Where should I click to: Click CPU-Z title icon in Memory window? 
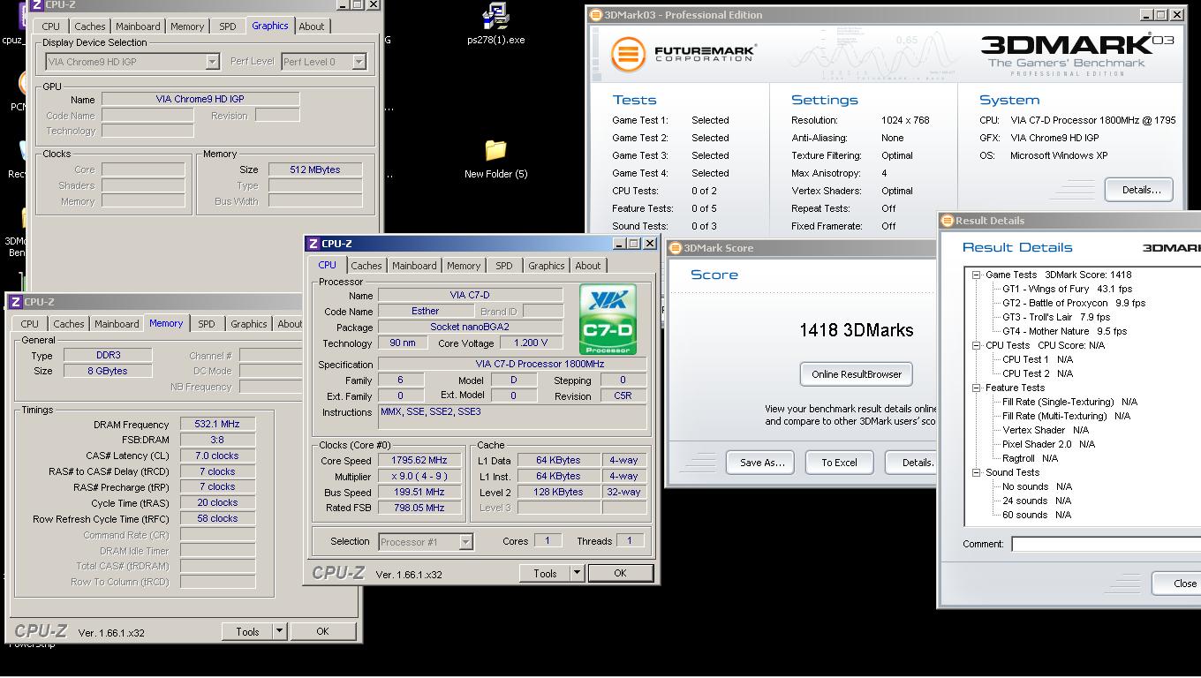click(15, 302)
